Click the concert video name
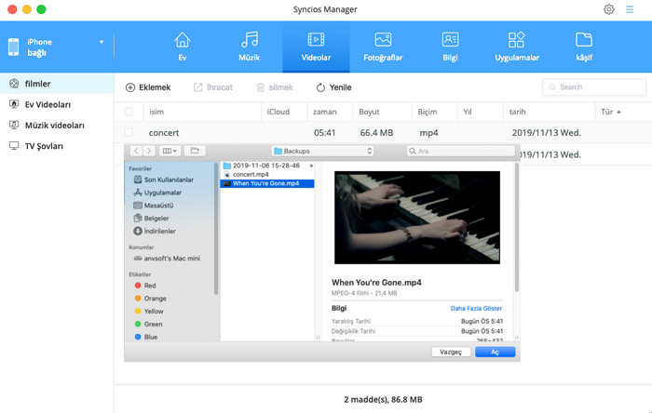This screenshot has height=413, width=652. [164, 133]
